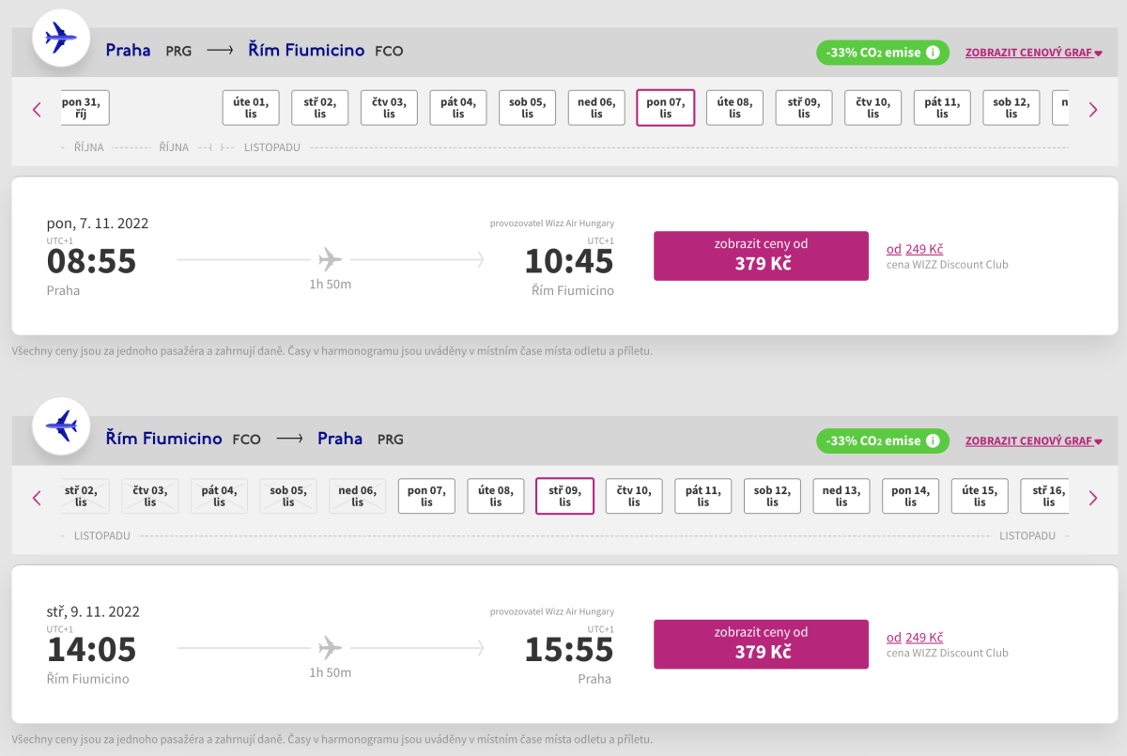This screenshot has height=756, width=1127.
Task: Click info icon on outbound CO₂ emise badge
Action: tap(933, 53)
